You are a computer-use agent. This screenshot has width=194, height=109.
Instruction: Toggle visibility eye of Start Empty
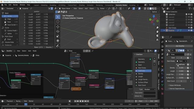pyautogui.click(x=189, y=28)
